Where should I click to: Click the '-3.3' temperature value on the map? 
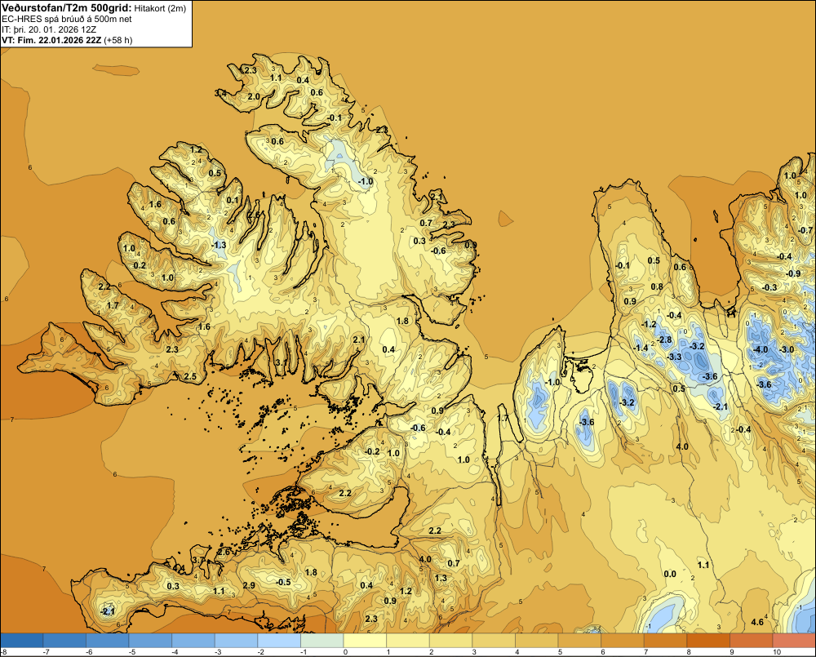tap(674, 357)
